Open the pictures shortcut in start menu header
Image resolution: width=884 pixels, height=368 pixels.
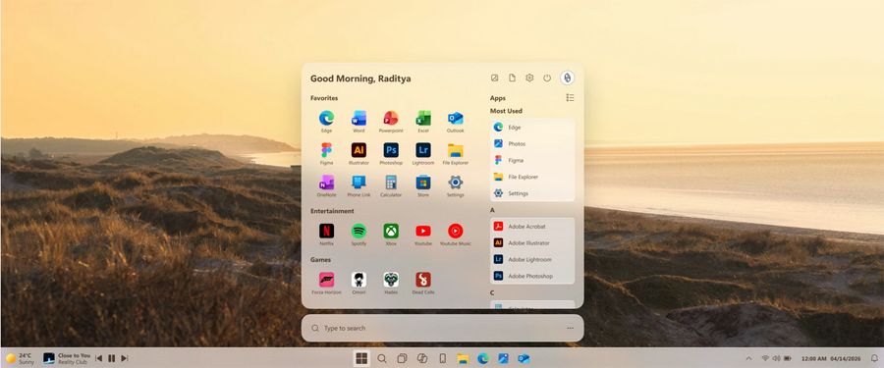click(494, 78)
